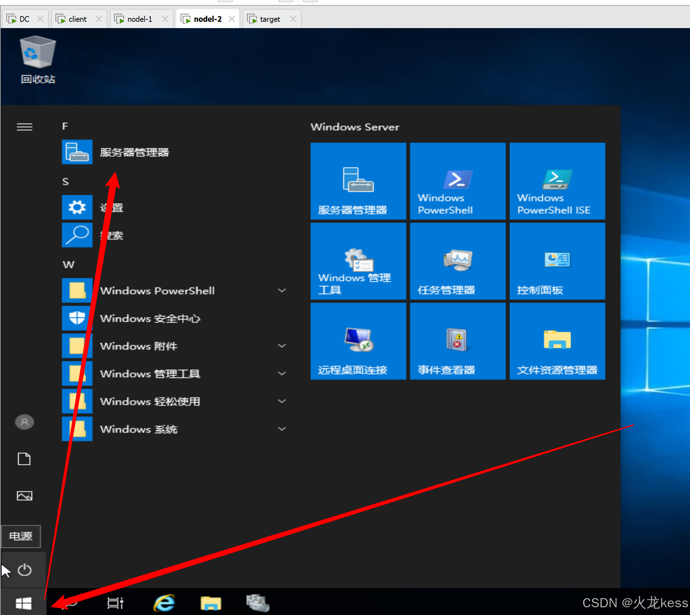Toggle the hamburger menu in the Start menu
The width and height of the screenshot is (690, 615).
coord(24,127)
